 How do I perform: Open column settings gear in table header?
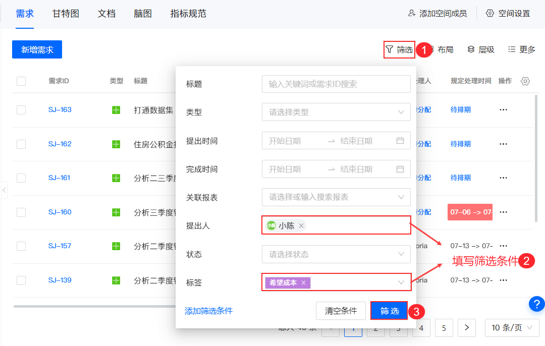(x=525, y=81)
